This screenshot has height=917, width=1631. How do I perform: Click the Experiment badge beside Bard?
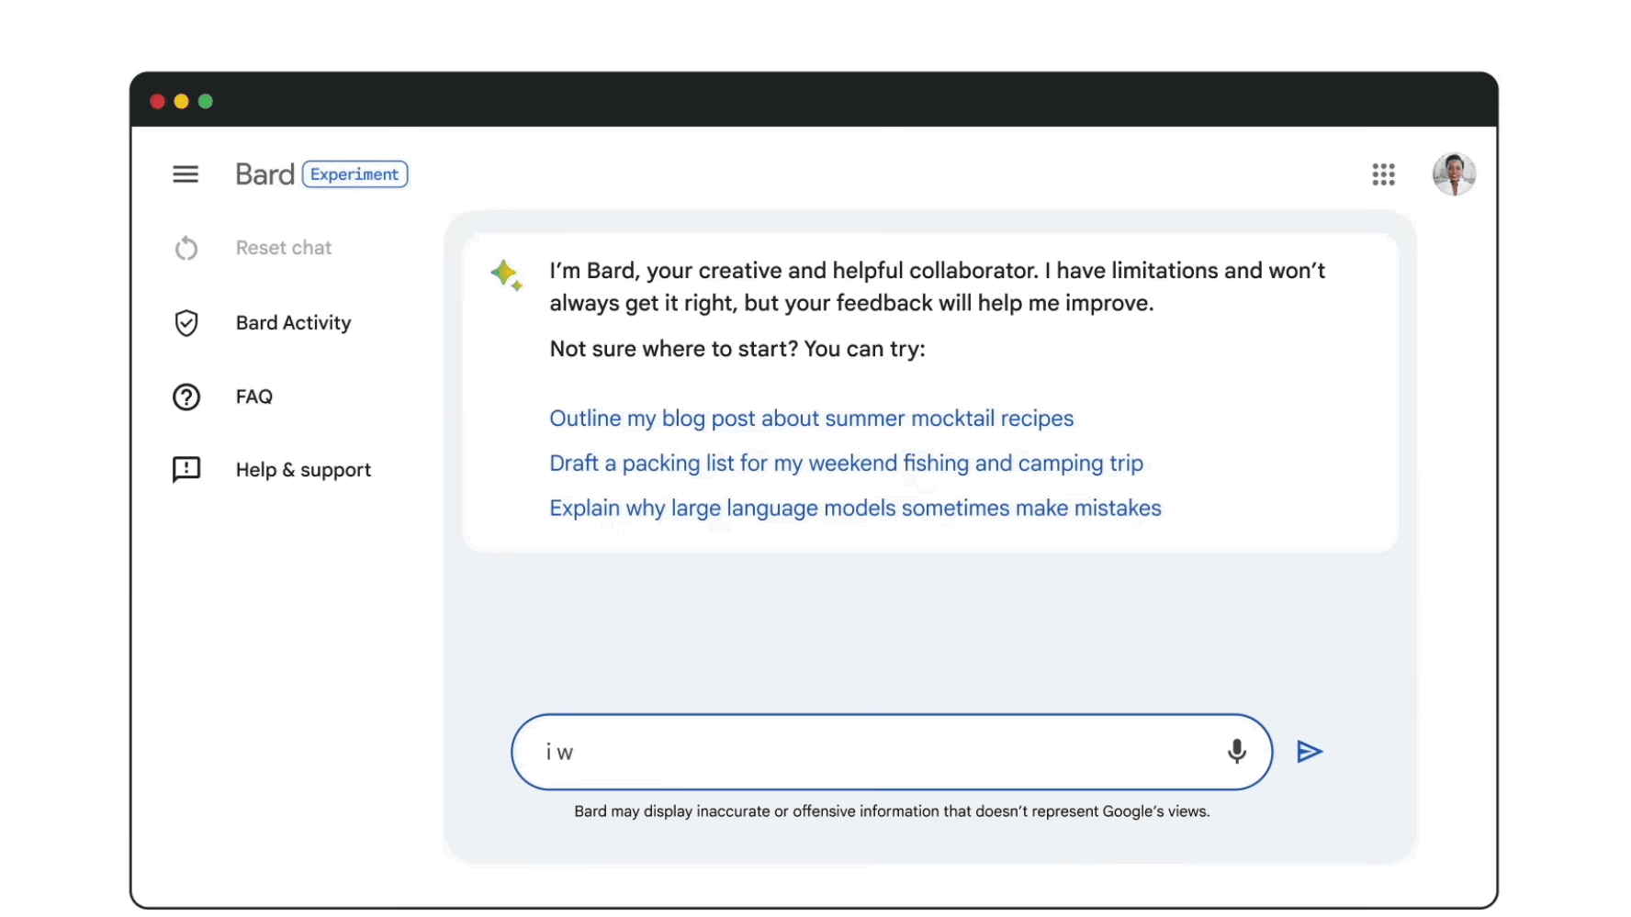(x=355, y=174)
